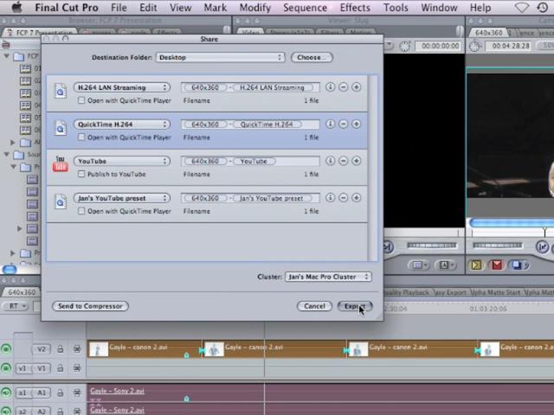Cancel the Share dialog
The height and width of the screenshot is (415, 554).
click(314, 306)
